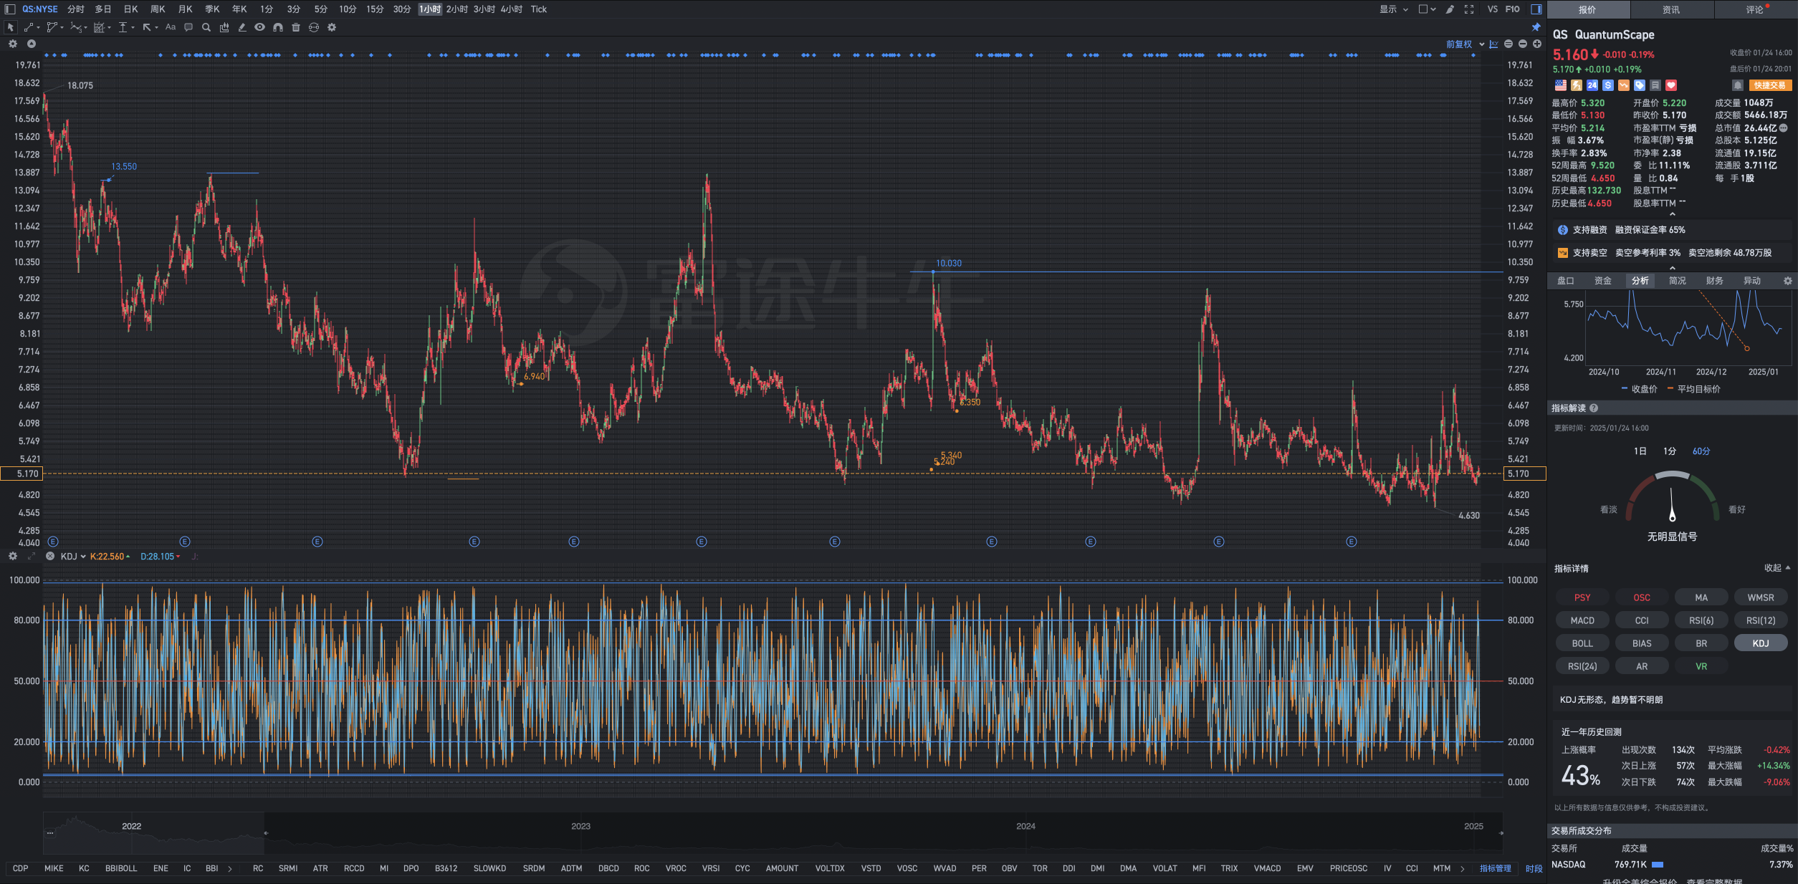
Task: Close the KDJ indicator panel
Action: [x=50, y=556]
